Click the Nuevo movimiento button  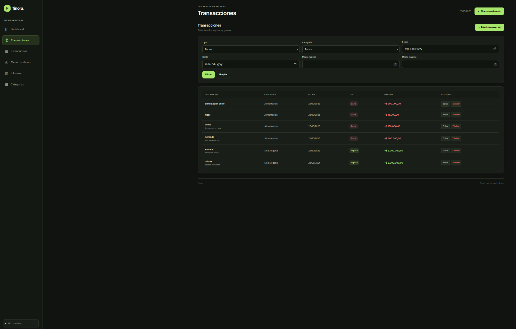pos(489,11)
